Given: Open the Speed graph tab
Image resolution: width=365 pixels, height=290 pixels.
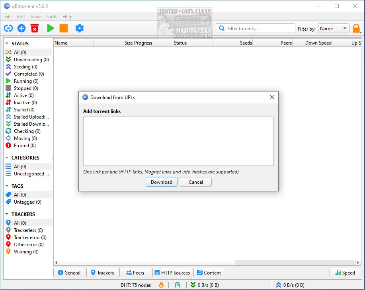Looking at the screenshot, I should 345,273.
